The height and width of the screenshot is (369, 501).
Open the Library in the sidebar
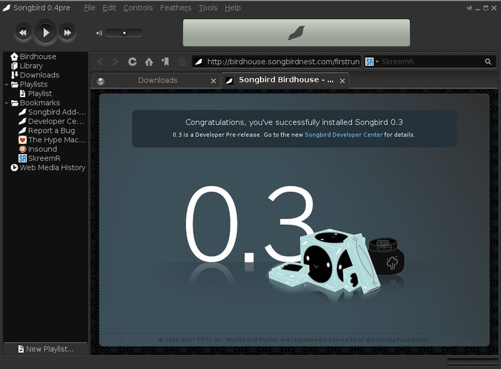tap(31, 66)
